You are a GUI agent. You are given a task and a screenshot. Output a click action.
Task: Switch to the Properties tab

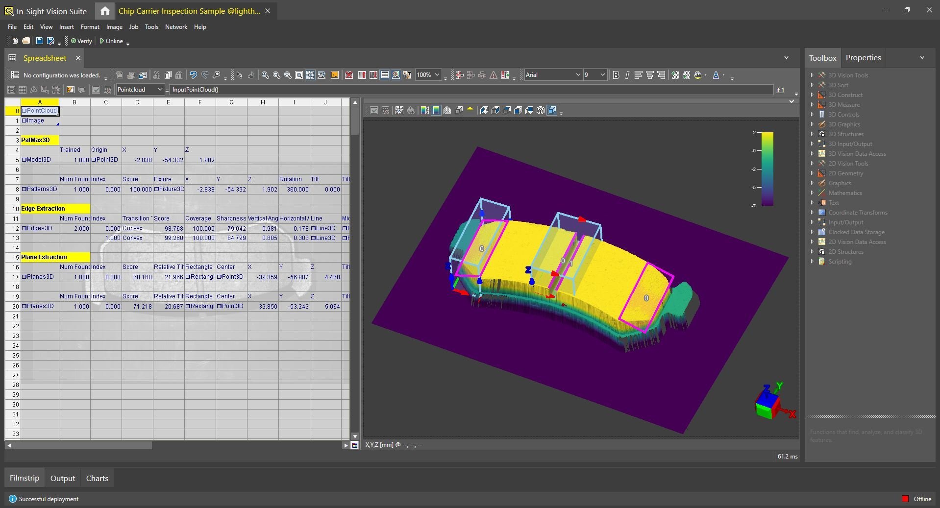coord(863,58)
